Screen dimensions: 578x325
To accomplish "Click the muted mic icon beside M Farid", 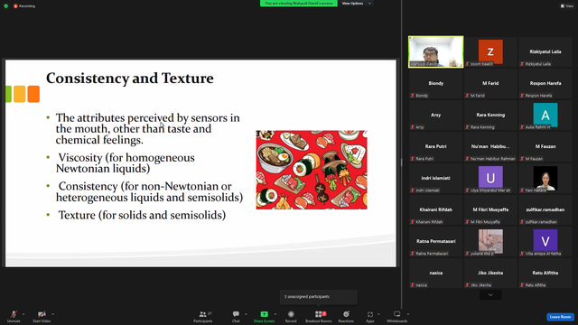I will pos(468,96).
